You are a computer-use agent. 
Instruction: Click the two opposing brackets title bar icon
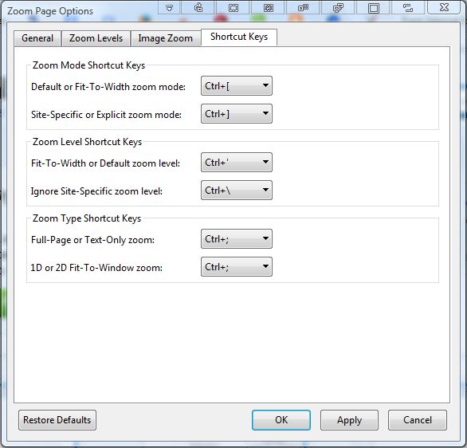pyautogui.click(x=408, y=7)
